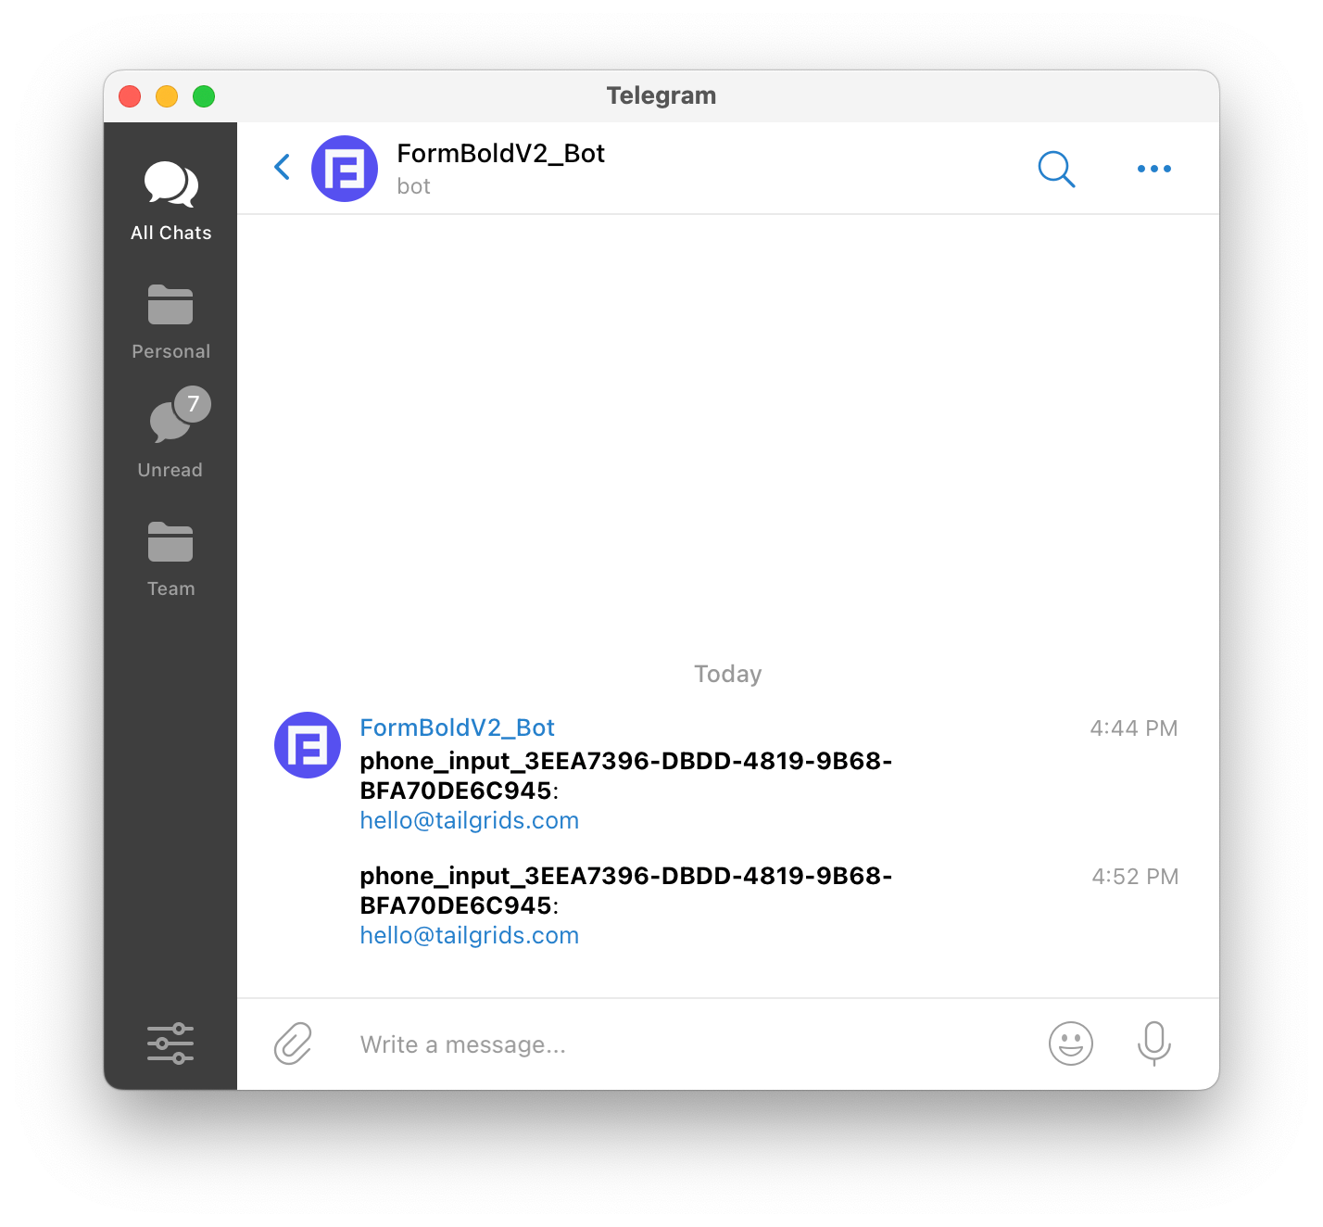The height and width of the screenshot is (1227, 1323).
Task: Open the emoji picker smiley icon
Action: pos(1071,1044)
